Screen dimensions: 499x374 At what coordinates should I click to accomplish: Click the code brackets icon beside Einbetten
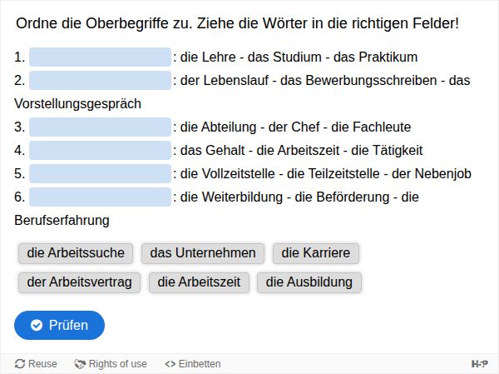point(170,364)
